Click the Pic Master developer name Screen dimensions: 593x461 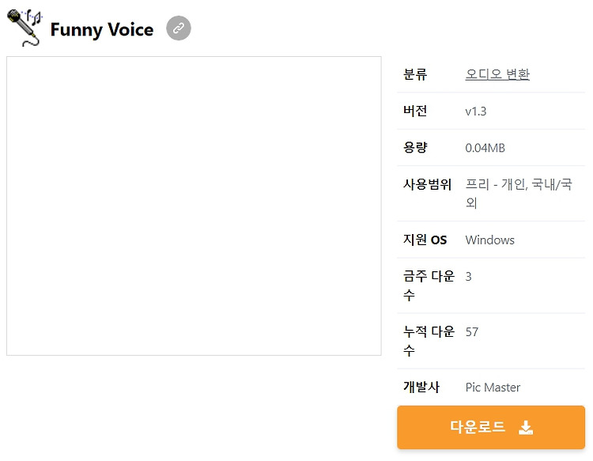click(x=493, y=387)
